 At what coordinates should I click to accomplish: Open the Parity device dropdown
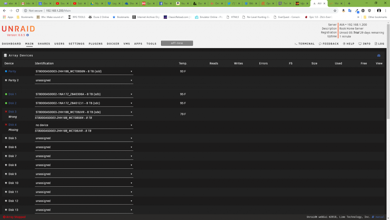[84, 72]
